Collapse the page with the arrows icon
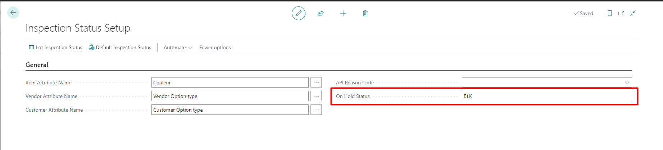 click(x=633, y=13)
